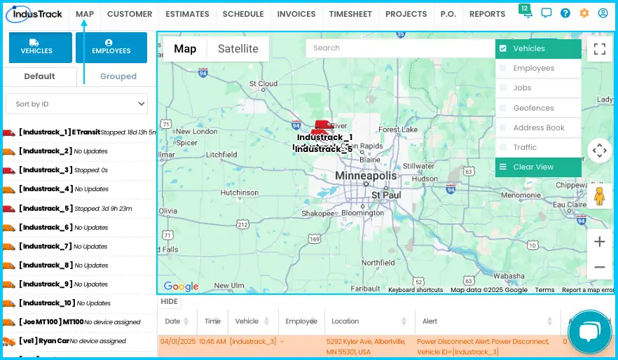The image size is (618, 360).
Task: Zoom out on the map
Action: pos(600,267)
